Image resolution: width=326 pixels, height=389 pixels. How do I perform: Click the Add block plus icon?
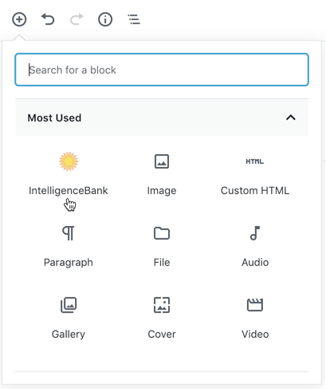tap(19, 19)
